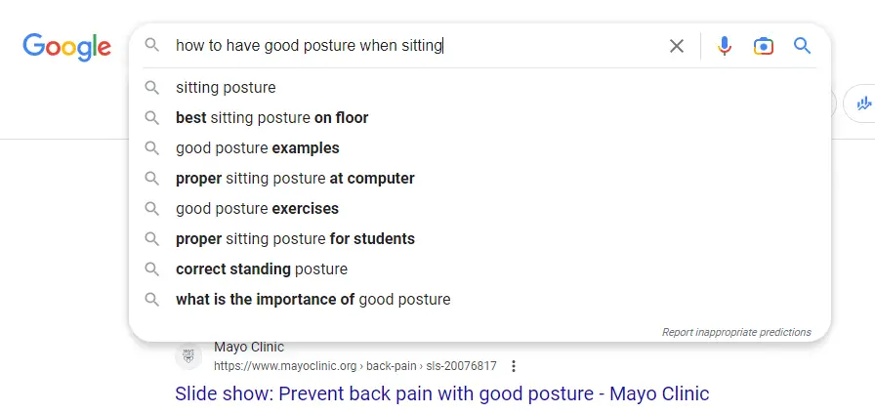875x413 pixels.
Task: Click the Mayo Clinic site favicon
Action: [x=188, y=356]
